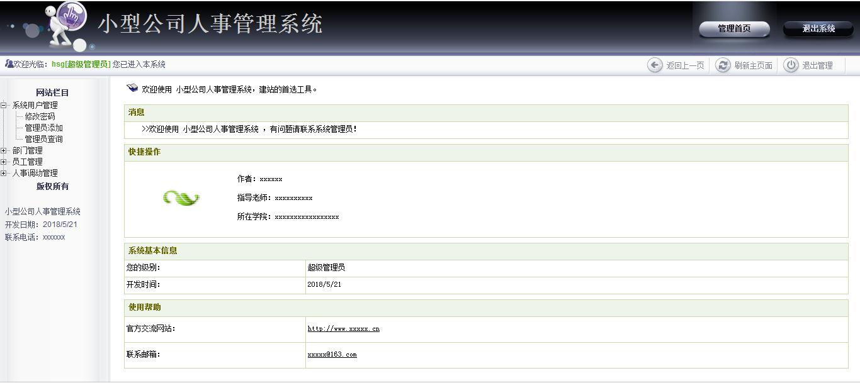Click the 网站栏目 sidebar heading
The height and width of the screenshot is (383, 860).
(x=52, y=92)
